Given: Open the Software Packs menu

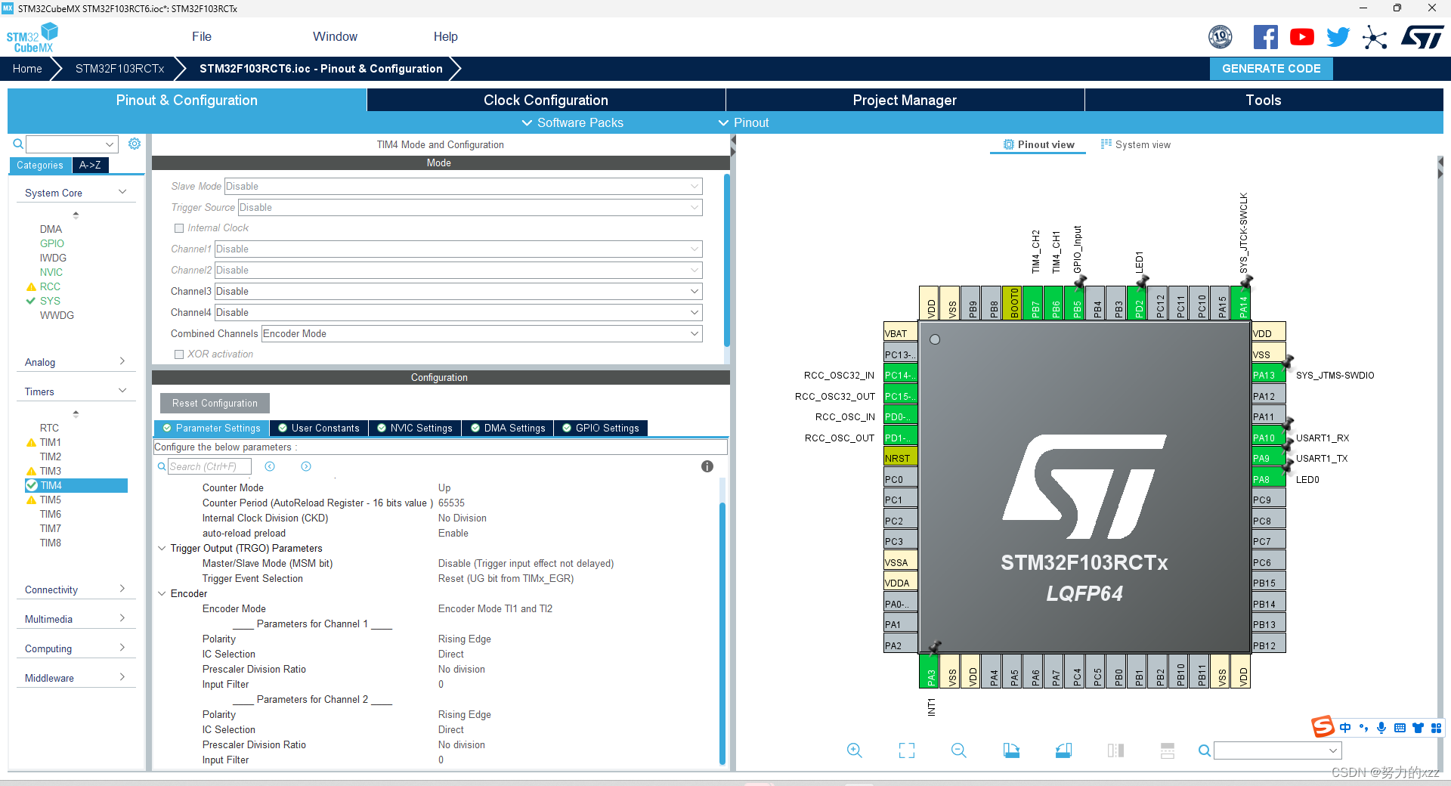Looking at the screenshot, I should [x=573, y=122].
